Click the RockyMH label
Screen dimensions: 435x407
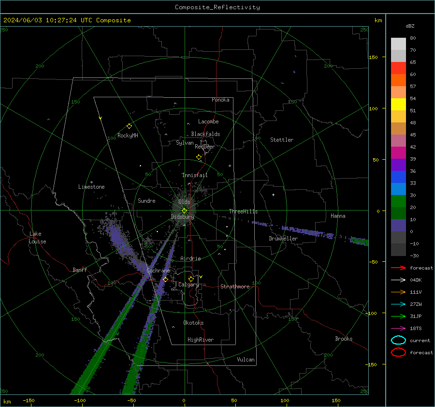tap(128, 136)
